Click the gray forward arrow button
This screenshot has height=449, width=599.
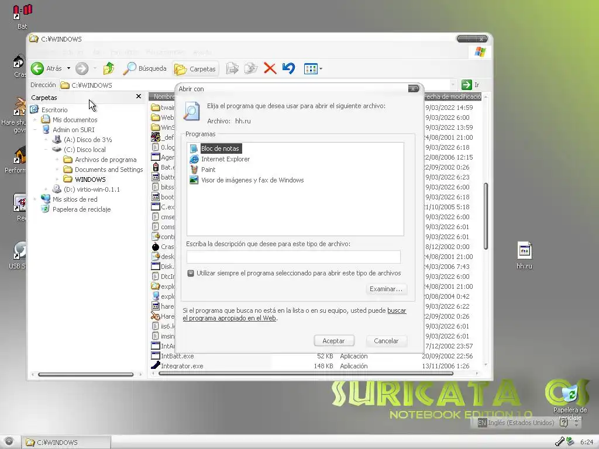(x=82, y=69)
